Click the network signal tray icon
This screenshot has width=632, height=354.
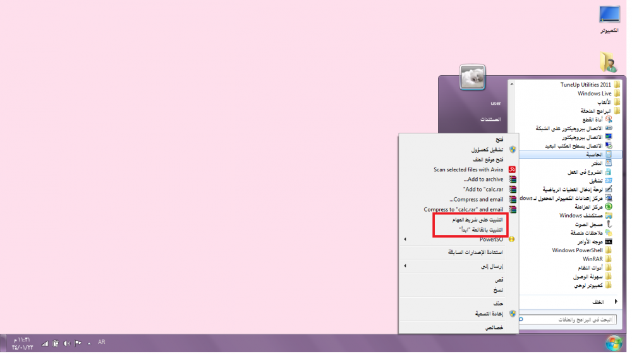pos(45,343)
